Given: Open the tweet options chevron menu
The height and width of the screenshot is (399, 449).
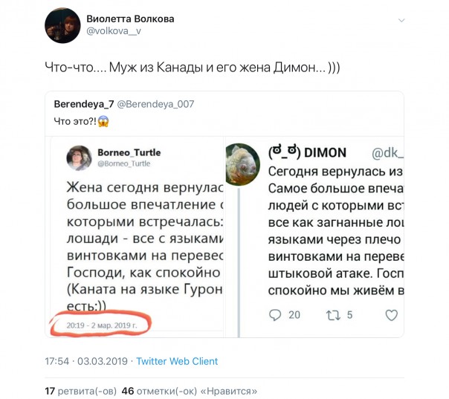Looking at the screenshot, I should [402, 21].
